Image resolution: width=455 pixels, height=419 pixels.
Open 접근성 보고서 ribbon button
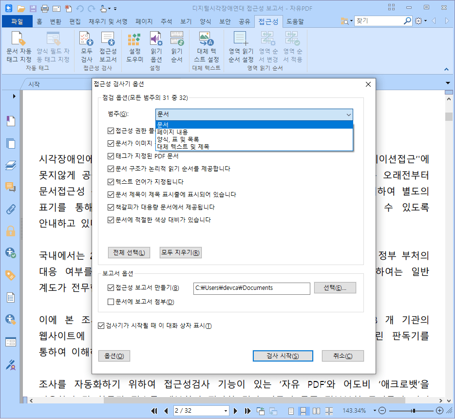coord(108,46)
